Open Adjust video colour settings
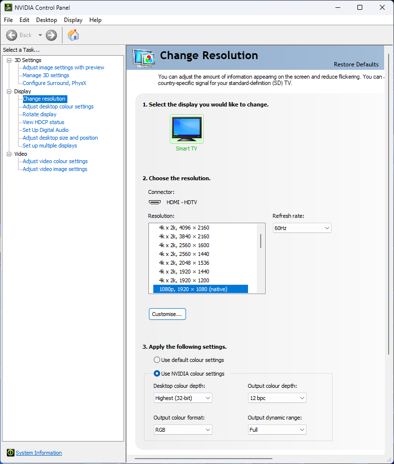The width and height of the screenshot is (394, 464). pyautogui.click(x=55, y=161)
